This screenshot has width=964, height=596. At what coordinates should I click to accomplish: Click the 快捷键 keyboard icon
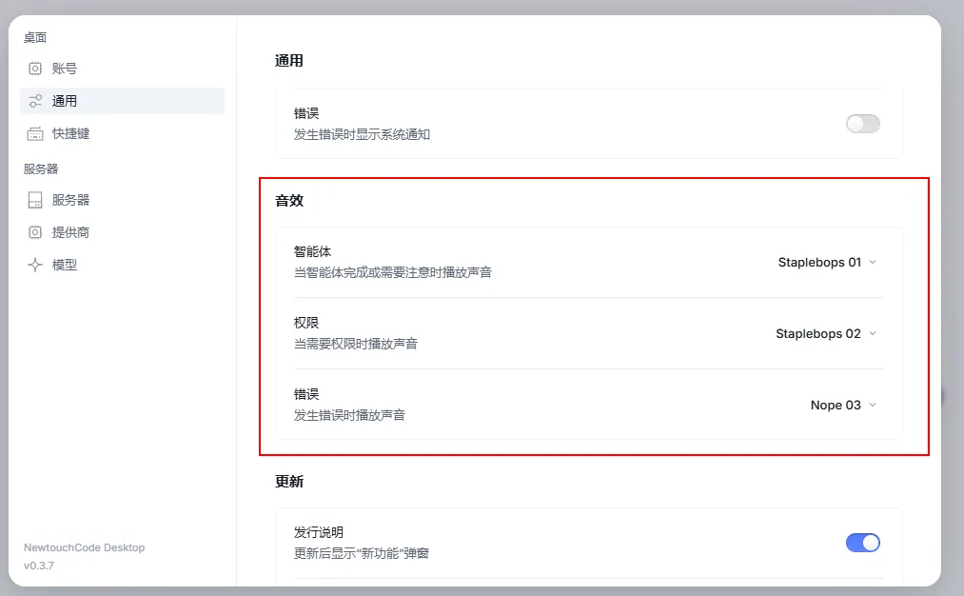click(x=35, y=133)
